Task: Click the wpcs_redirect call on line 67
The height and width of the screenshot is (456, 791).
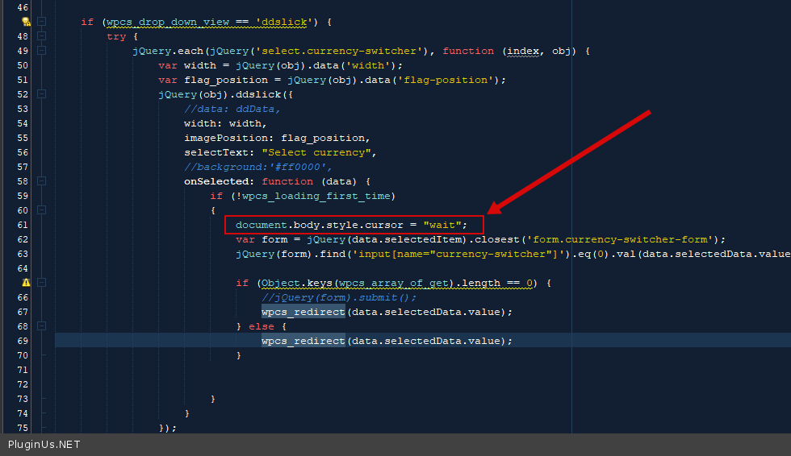Action: (303, 312)
